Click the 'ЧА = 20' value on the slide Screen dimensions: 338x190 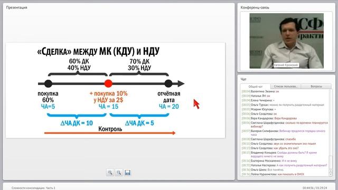pyautogui.click(x=169, y=107)
